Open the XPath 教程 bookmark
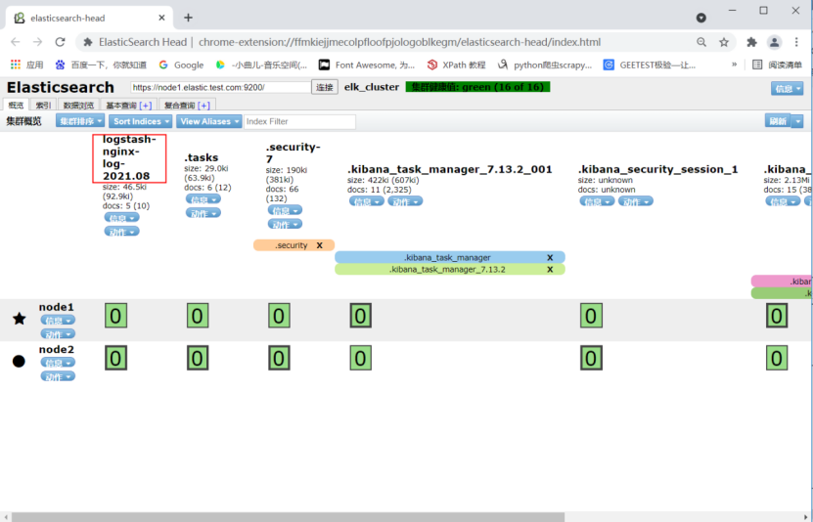 (456, 65)
